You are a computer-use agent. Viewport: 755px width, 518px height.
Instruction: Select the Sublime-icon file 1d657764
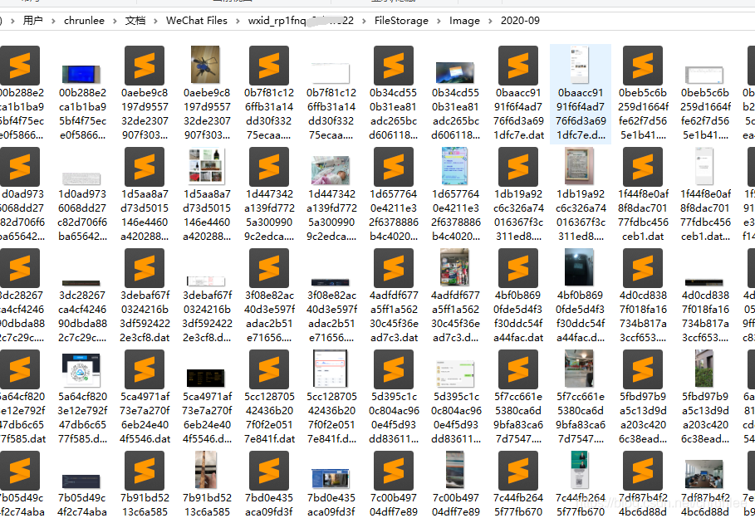point(394,167)
